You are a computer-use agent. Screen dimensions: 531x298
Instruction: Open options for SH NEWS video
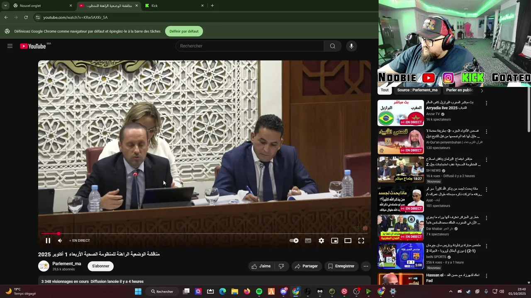tap(486, 160)
